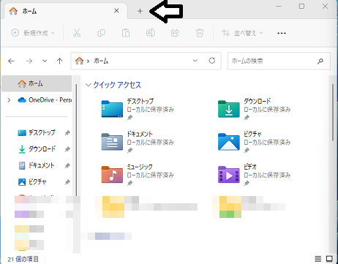Viewport: 338px width, 264px height.
Task: Click the main content vertical scrollbar
Action: 333,113
